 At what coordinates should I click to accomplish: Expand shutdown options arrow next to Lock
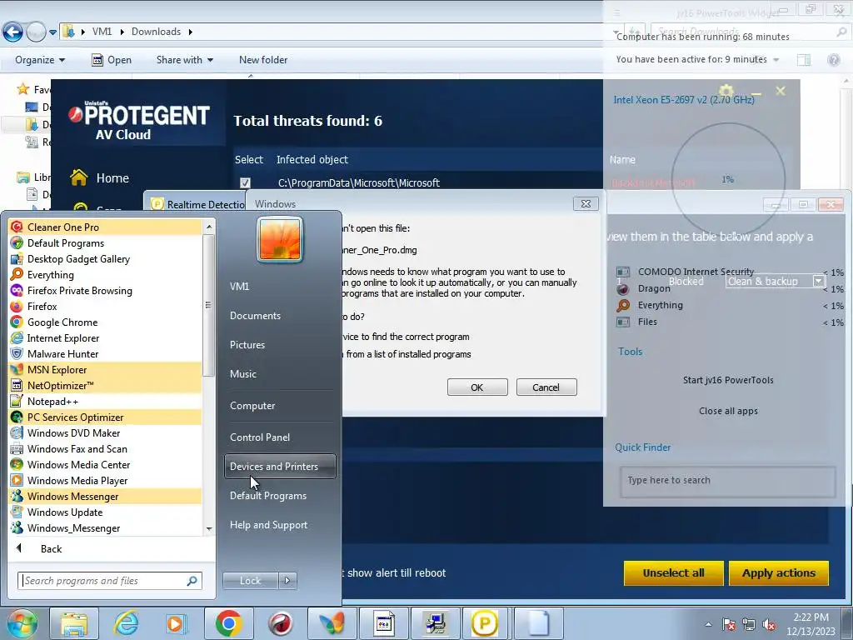287,581
